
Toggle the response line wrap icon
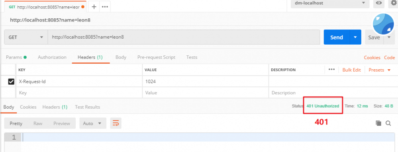pos(116,123)
